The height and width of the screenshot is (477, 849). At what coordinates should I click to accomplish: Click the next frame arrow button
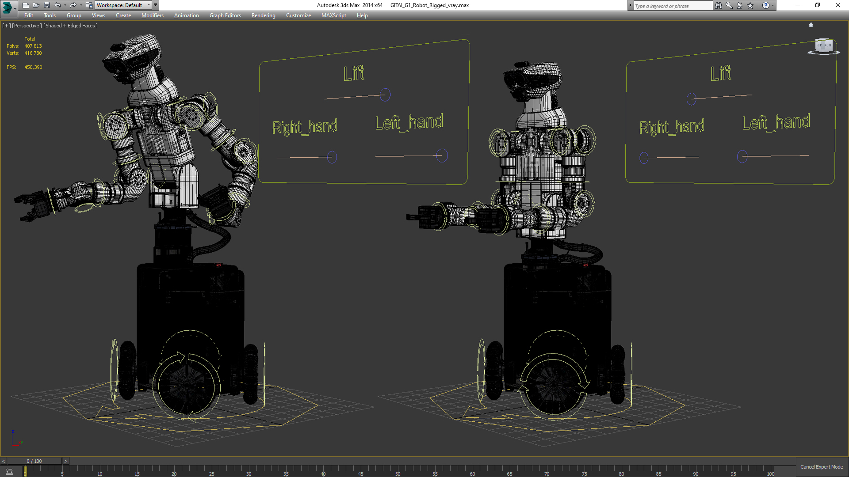tap(66, 461)
